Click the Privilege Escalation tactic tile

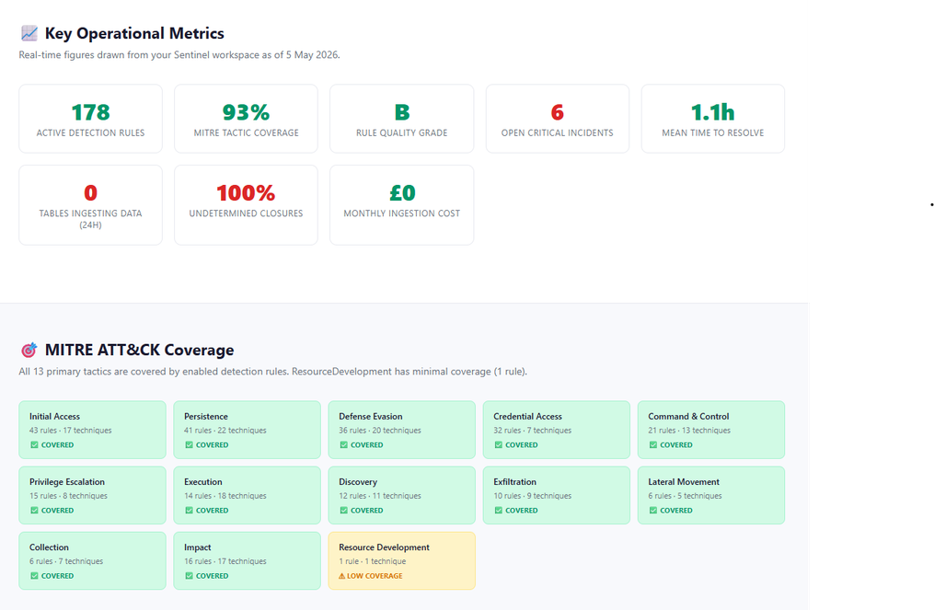pos(92,495)
